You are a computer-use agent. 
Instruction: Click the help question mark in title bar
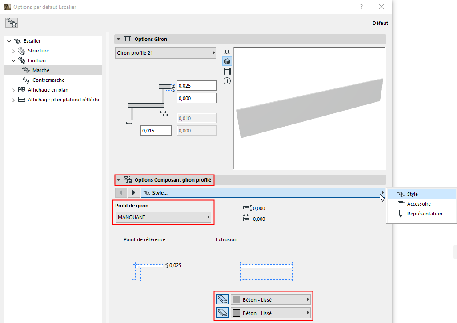(x=361, y=7)
